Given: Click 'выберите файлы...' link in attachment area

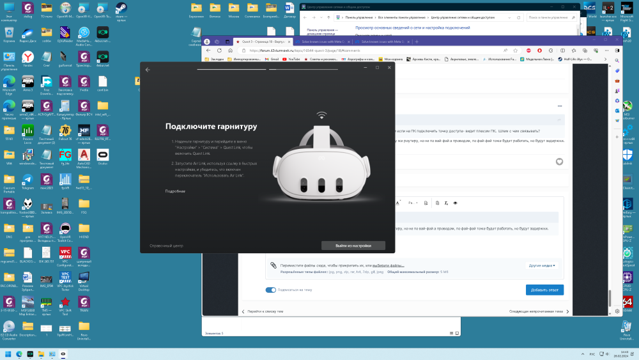Looking at the screenshot, I should pyautogui.click(x=389, y=265).
